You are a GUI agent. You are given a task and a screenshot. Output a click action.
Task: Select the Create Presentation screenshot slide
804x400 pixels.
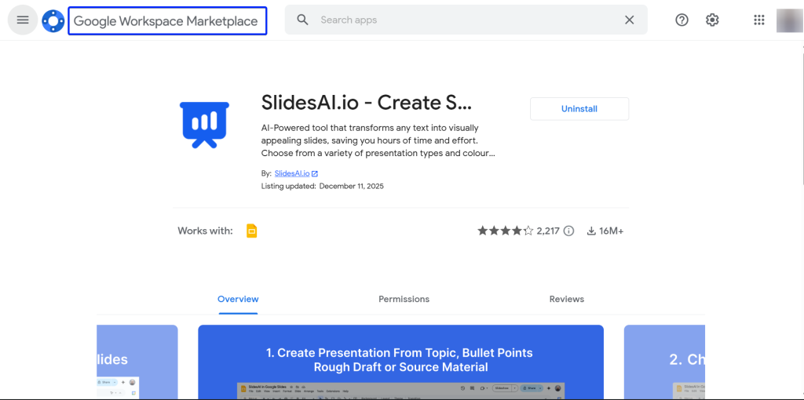400,362
